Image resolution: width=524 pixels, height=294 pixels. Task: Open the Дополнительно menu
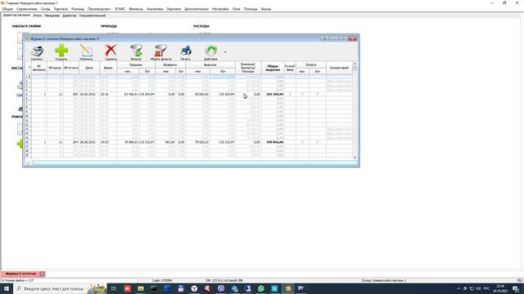click(196, 9)
